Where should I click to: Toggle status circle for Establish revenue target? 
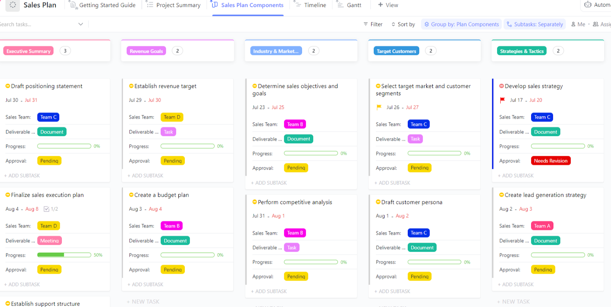(131, 86)
